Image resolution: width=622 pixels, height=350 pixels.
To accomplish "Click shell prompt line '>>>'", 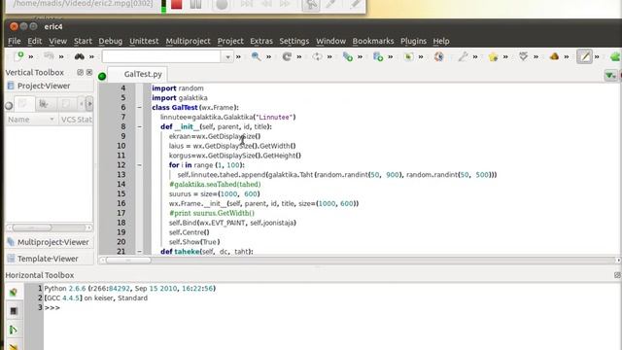I will tap(52, 307).
